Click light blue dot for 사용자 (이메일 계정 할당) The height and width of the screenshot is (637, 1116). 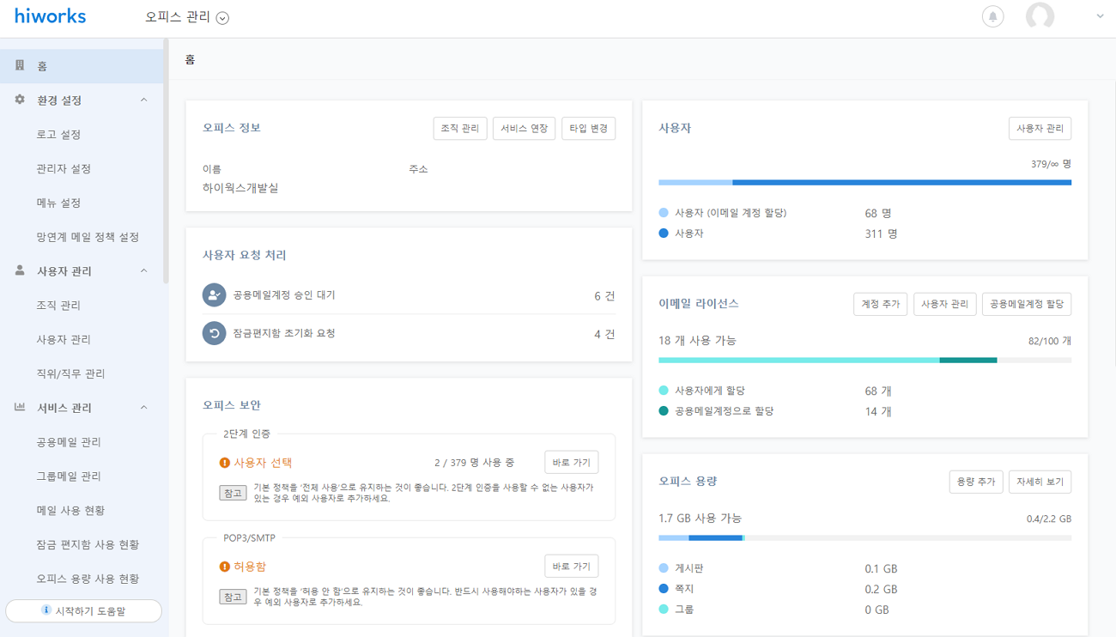tap(664, 213)
